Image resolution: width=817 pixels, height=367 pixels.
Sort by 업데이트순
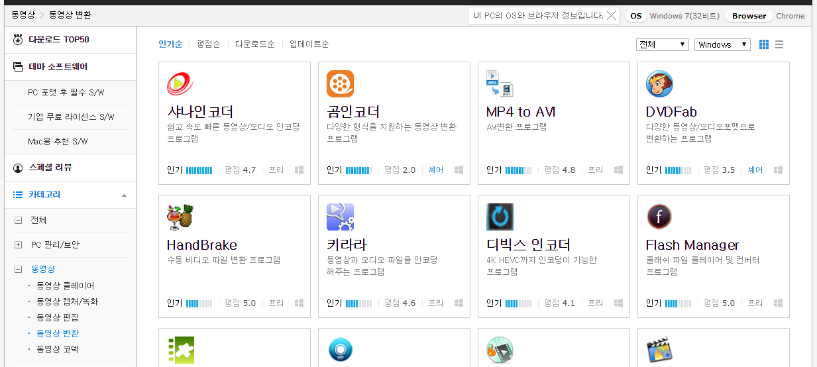309,44
